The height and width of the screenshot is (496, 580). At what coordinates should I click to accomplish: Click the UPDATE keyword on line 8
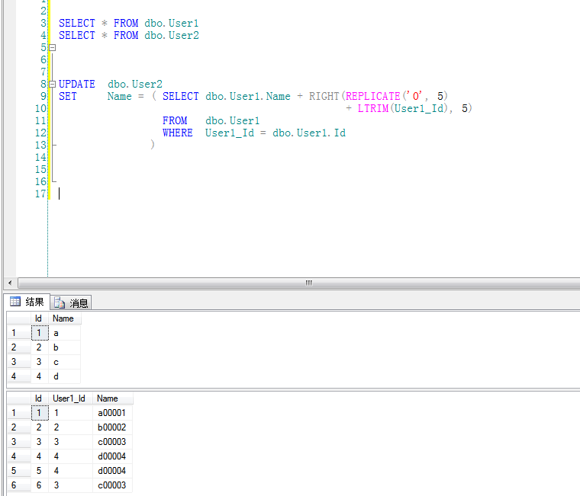77,85
